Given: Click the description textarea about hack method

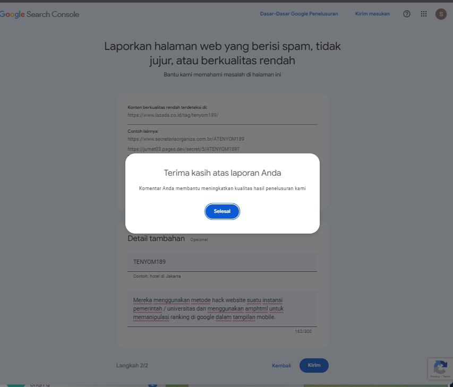Looking at the screenshot, I should [x=222, y=308].
